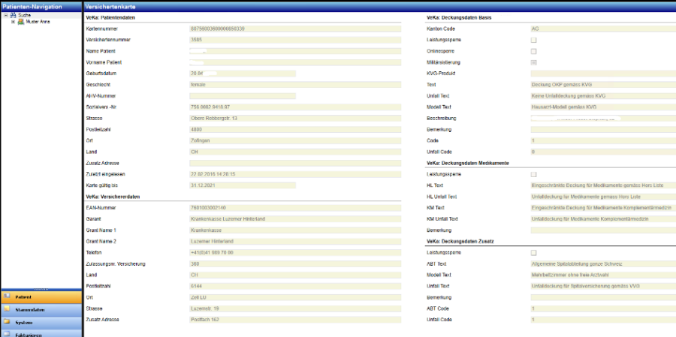Click the Ort field showing Zofingen

295,141
